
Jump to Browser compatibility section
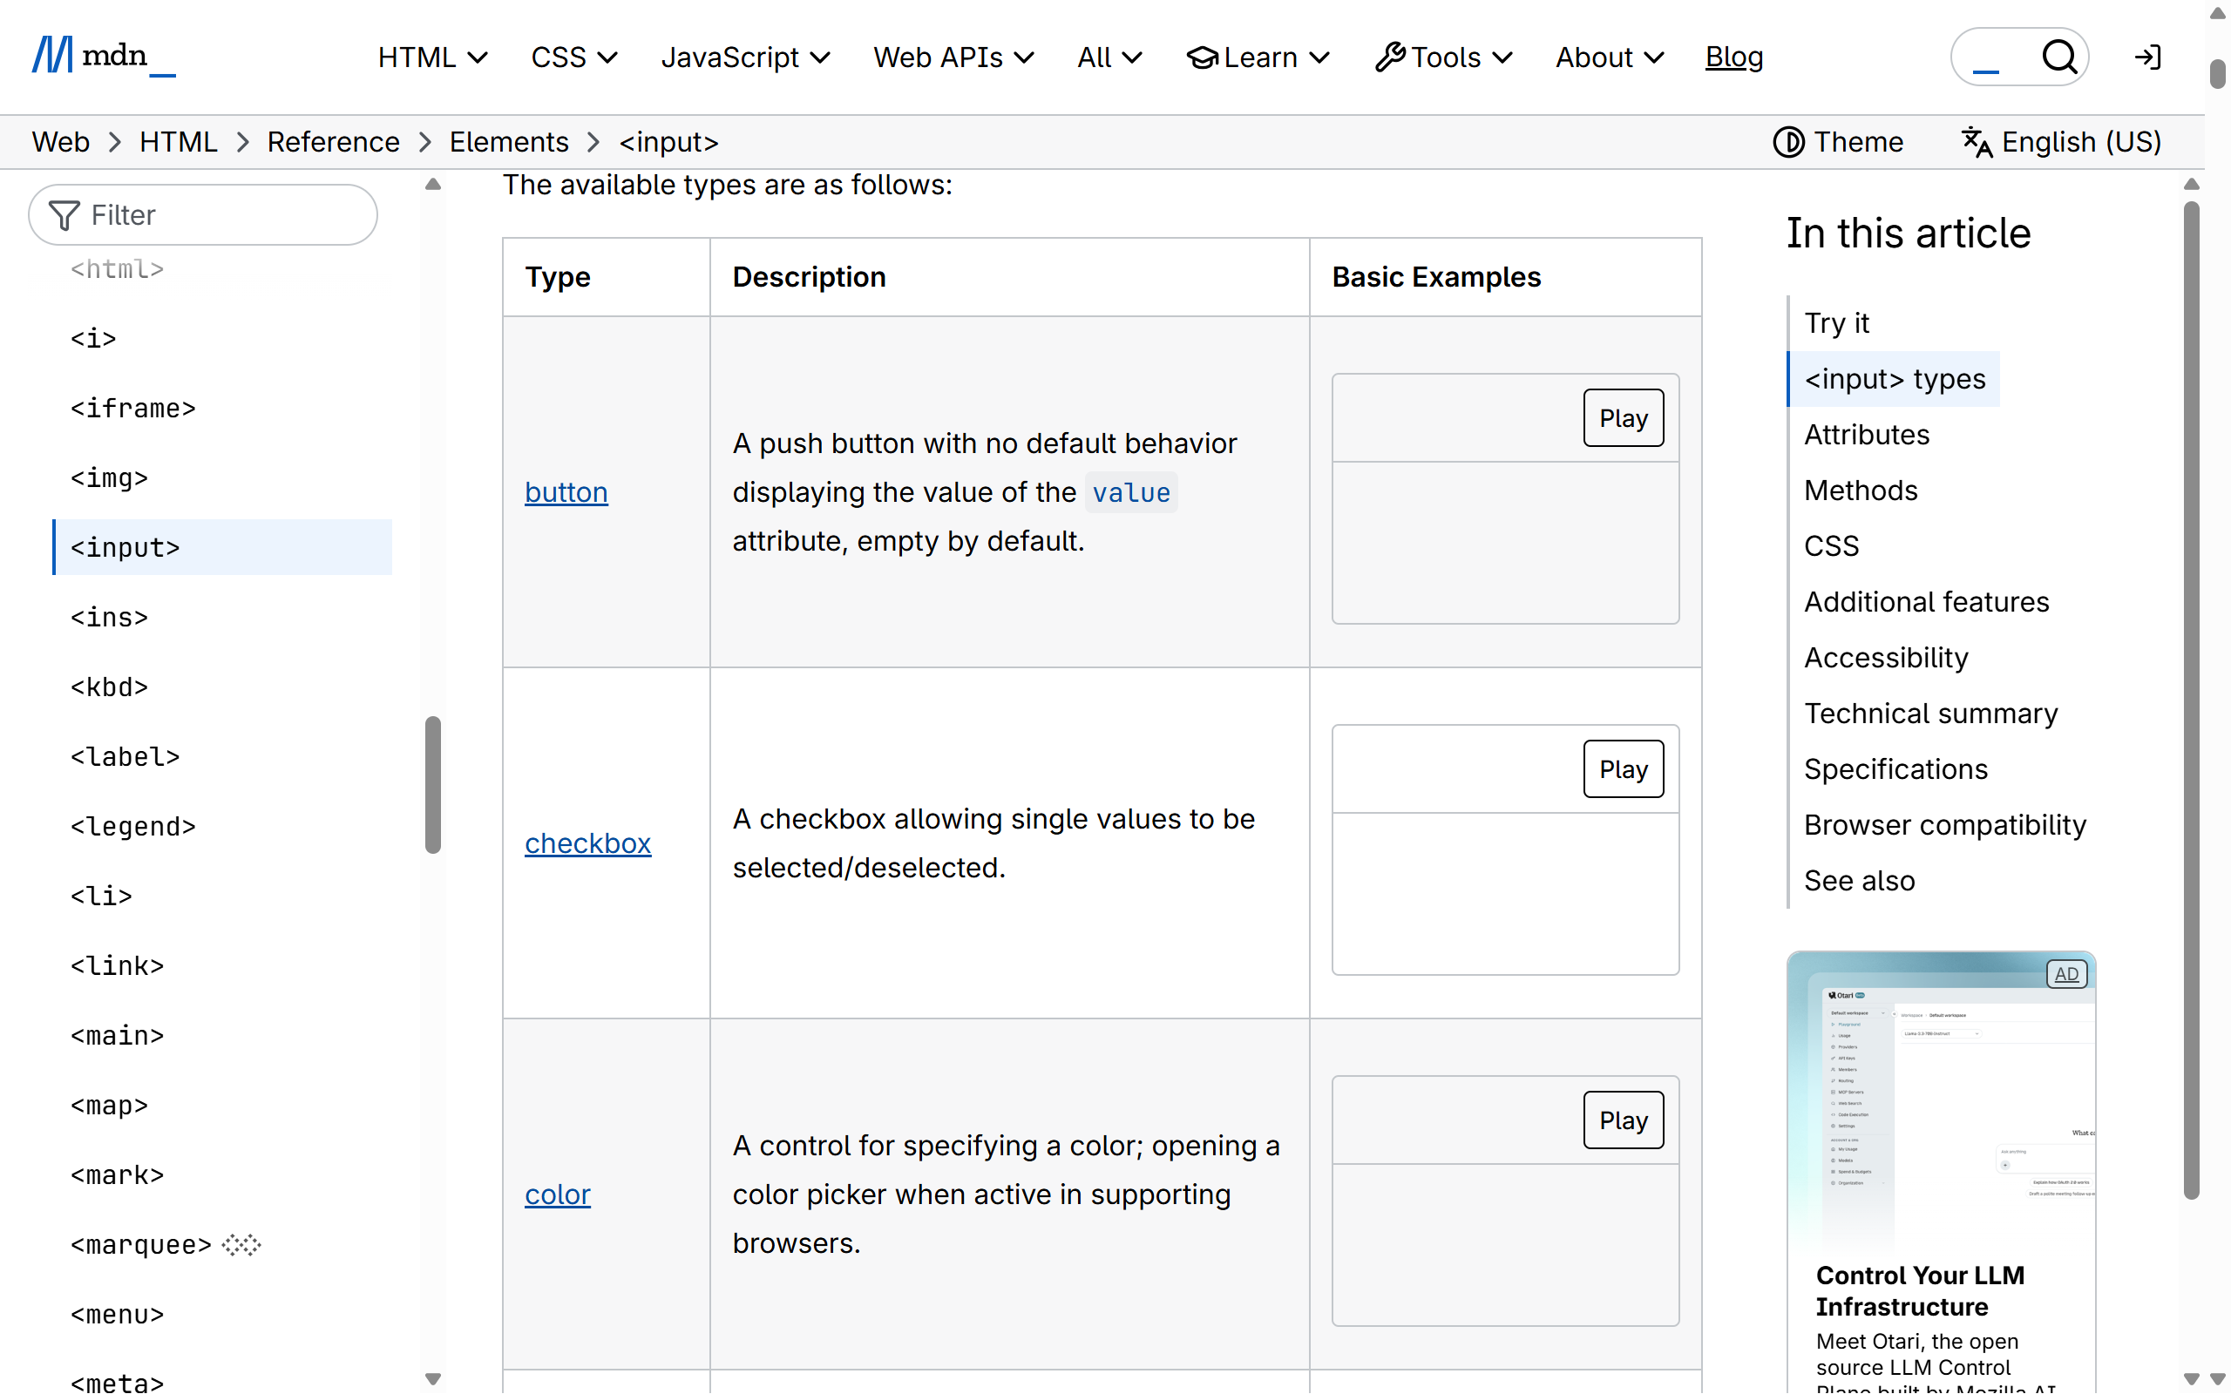(x=1944, y=825)
